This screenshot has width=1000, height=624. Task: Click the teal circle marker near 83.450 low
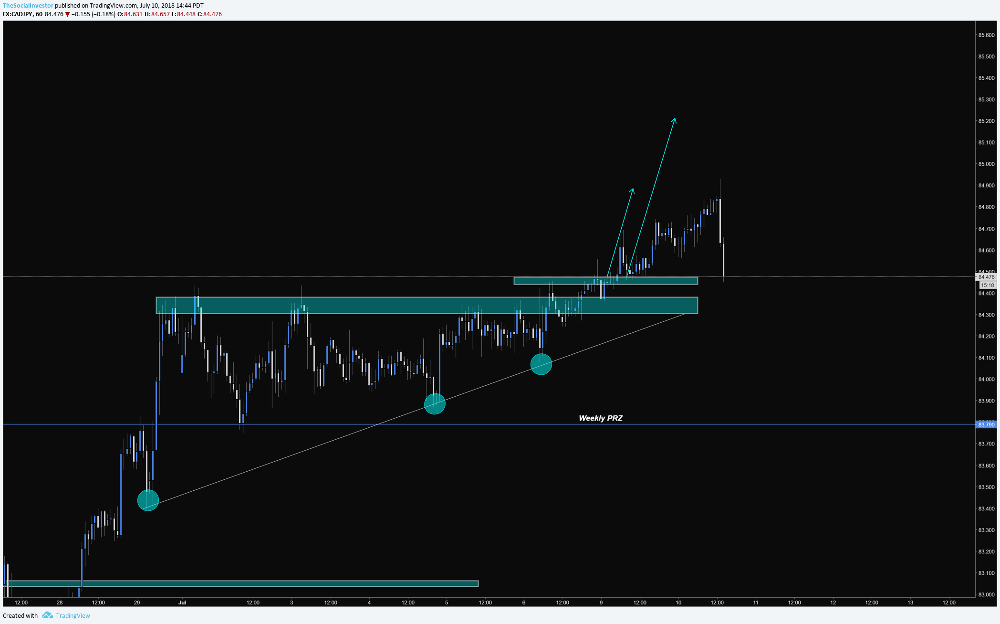[148, 500]
